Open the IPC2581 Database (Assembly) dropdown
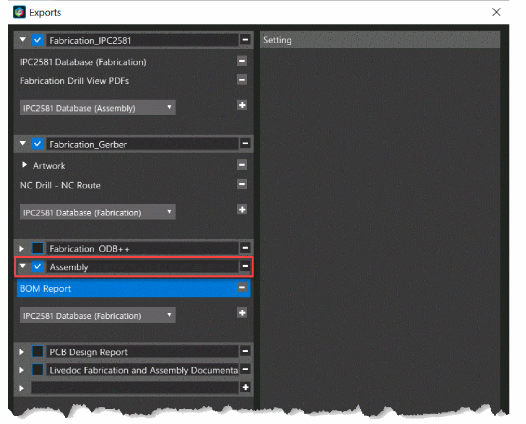 [98, 108]
